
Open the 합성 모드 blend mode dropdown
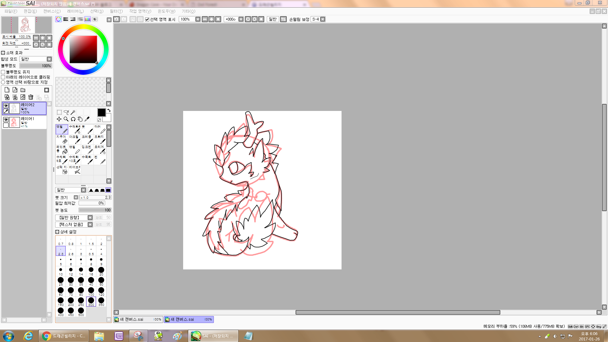(36, 59)
